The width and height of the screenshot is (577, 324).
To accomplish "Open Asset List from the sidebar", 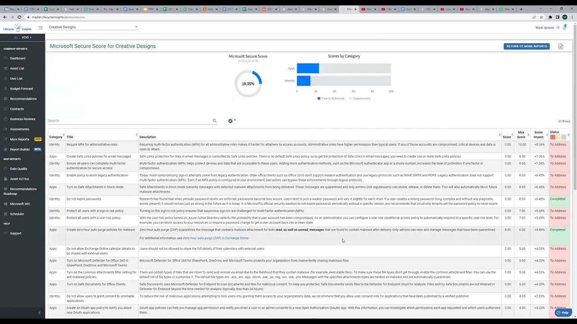I will pos(17,68).
